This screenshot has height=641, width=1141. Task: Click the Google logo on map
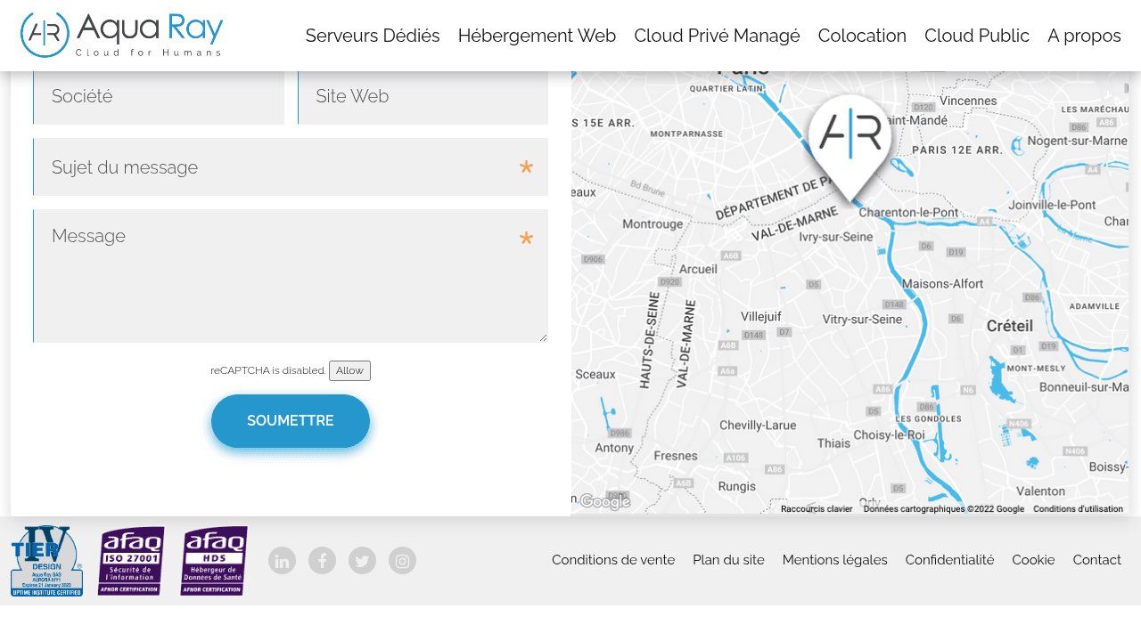pyautogui.click(x=605, y=502)
